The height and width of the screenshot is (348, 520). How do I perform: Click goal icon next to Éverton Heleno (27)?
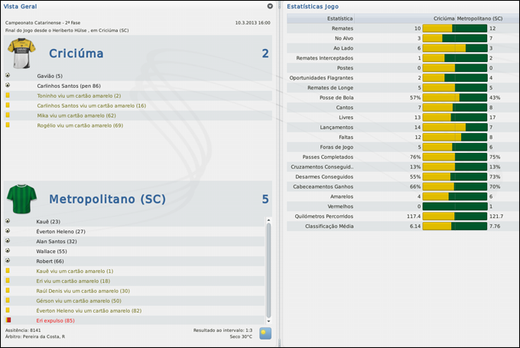point(8,231)
